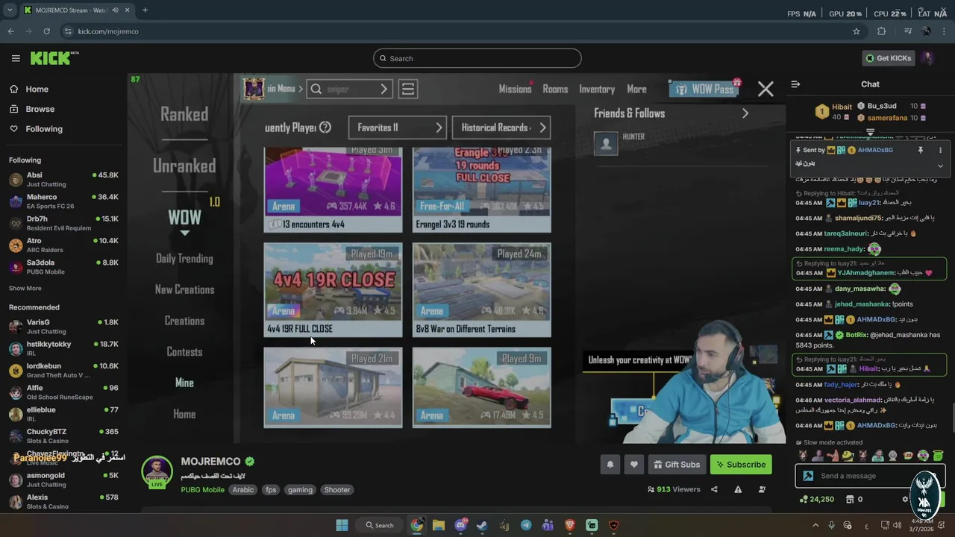Open the Absi channel in Following
The width and height of the screenshot is (955, 537).
click(x=63, y=180)
